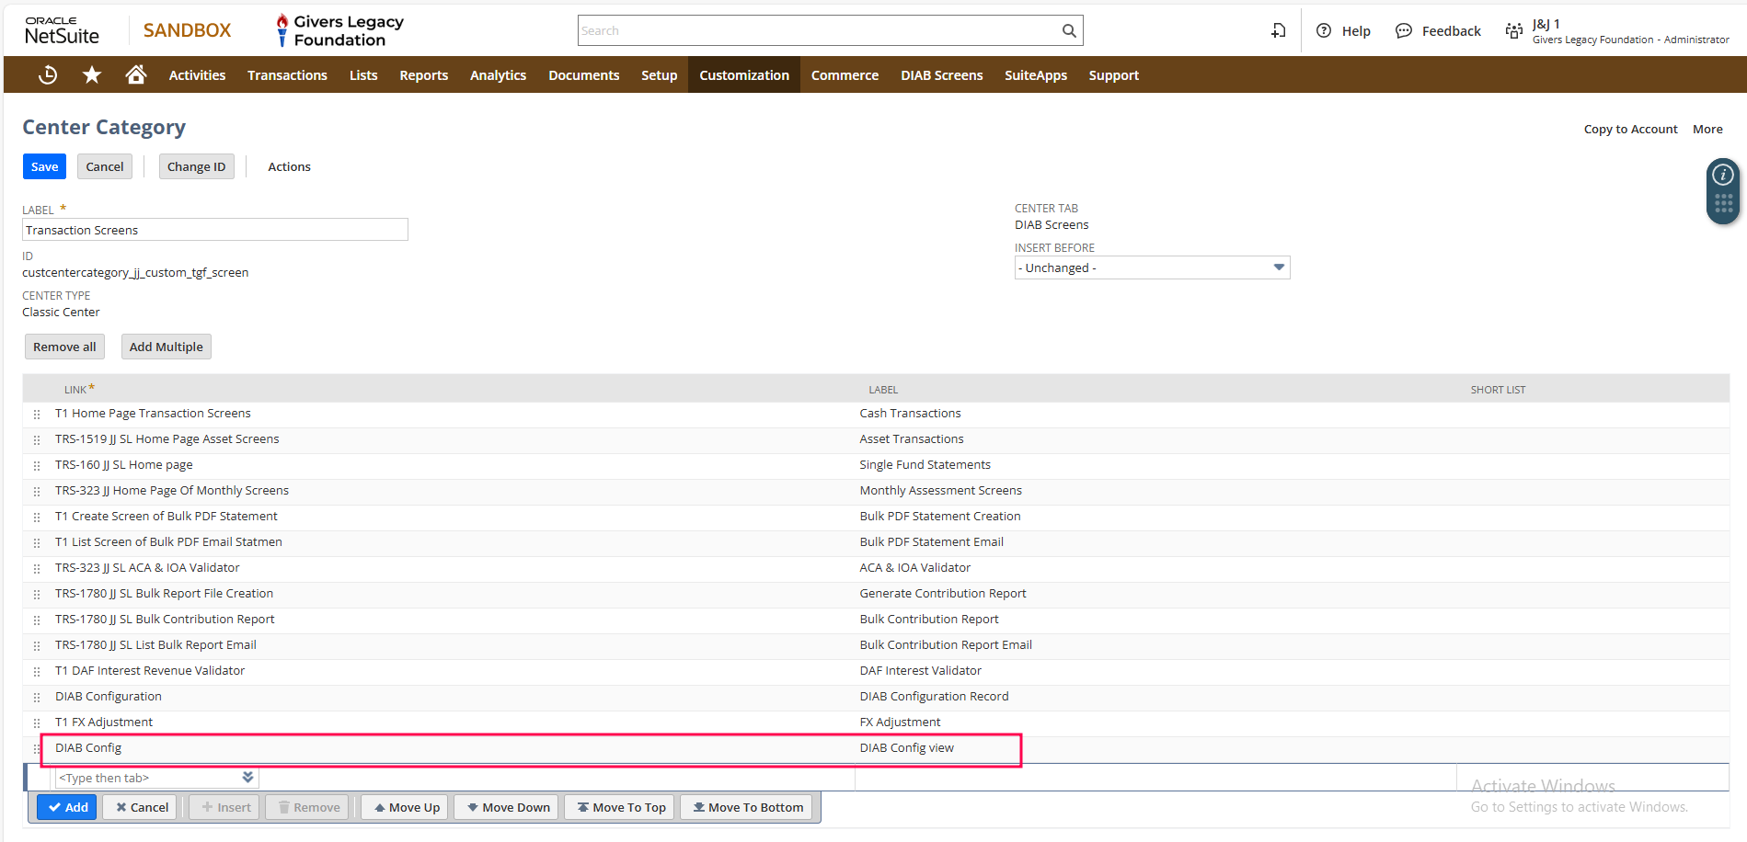This screenshot has width=1747, height=842.
Task: Go to the Home house icon
Action: click(136, 75)
